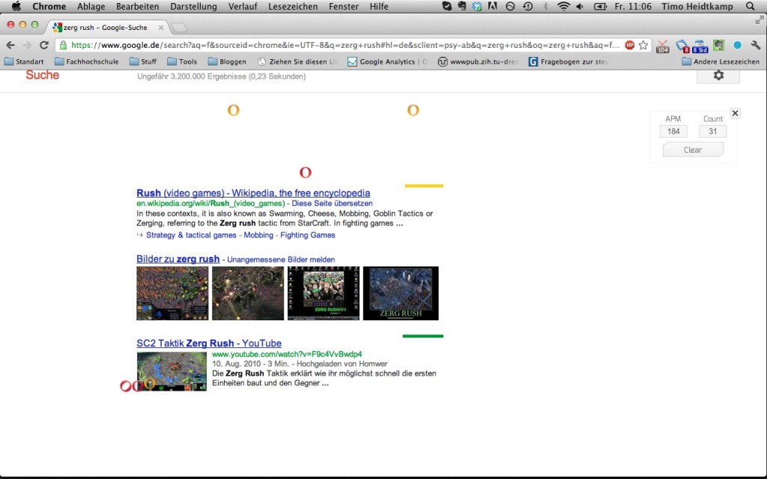The width and height of the screenshot is (767, 479).
Task: Enter fullscreen via the window's top-right arrows
Action: click(760, 19)
